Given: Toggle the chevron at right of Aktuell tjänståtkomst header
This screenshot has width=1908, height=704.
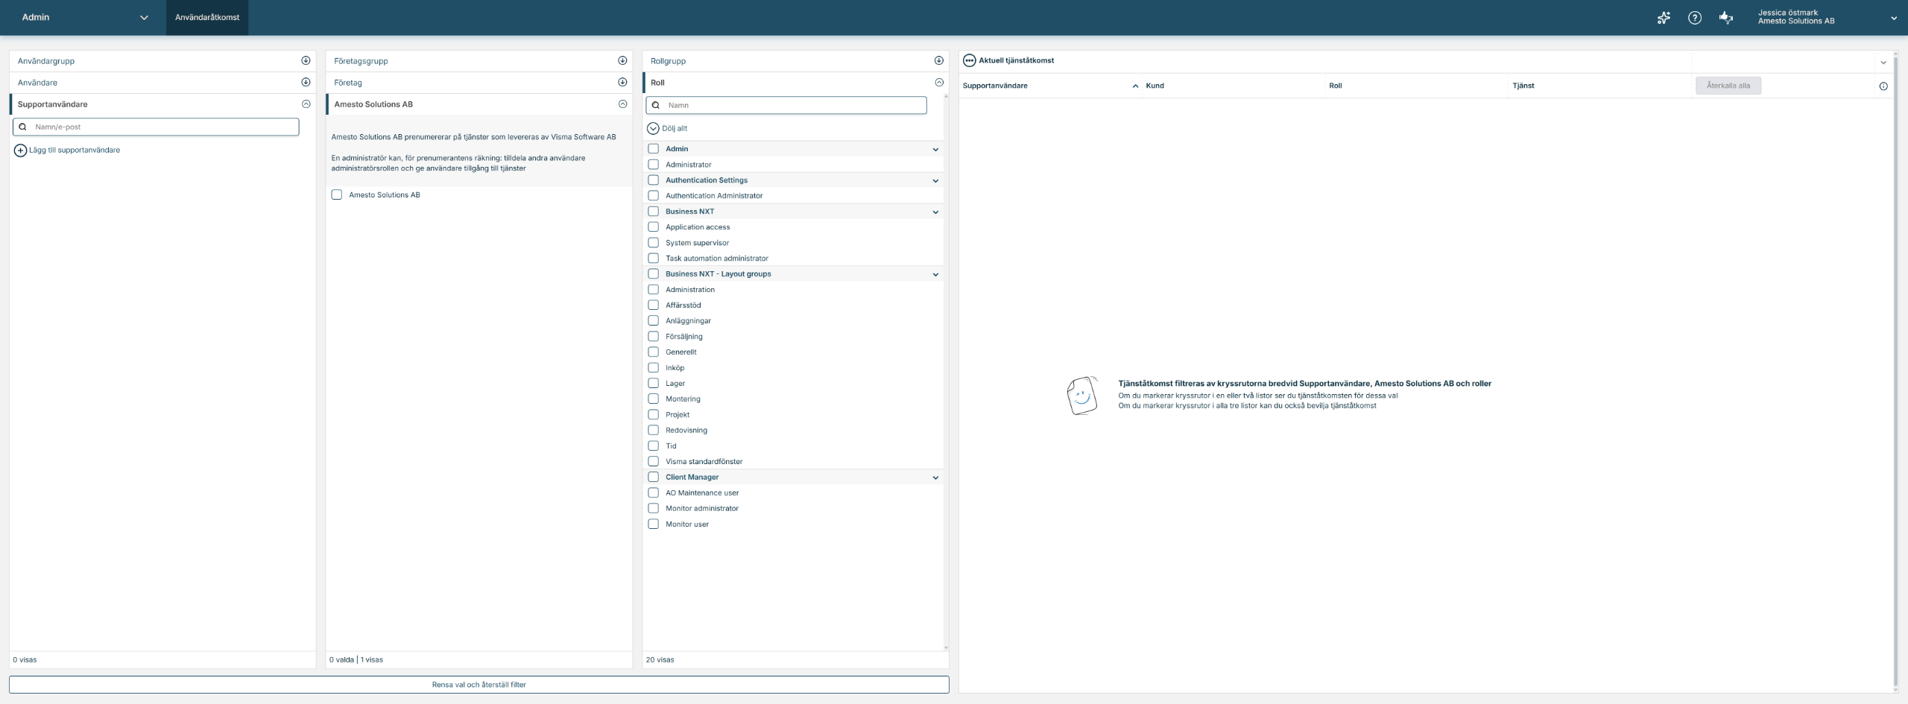Looking at the screenshot, I should 1883,63.
